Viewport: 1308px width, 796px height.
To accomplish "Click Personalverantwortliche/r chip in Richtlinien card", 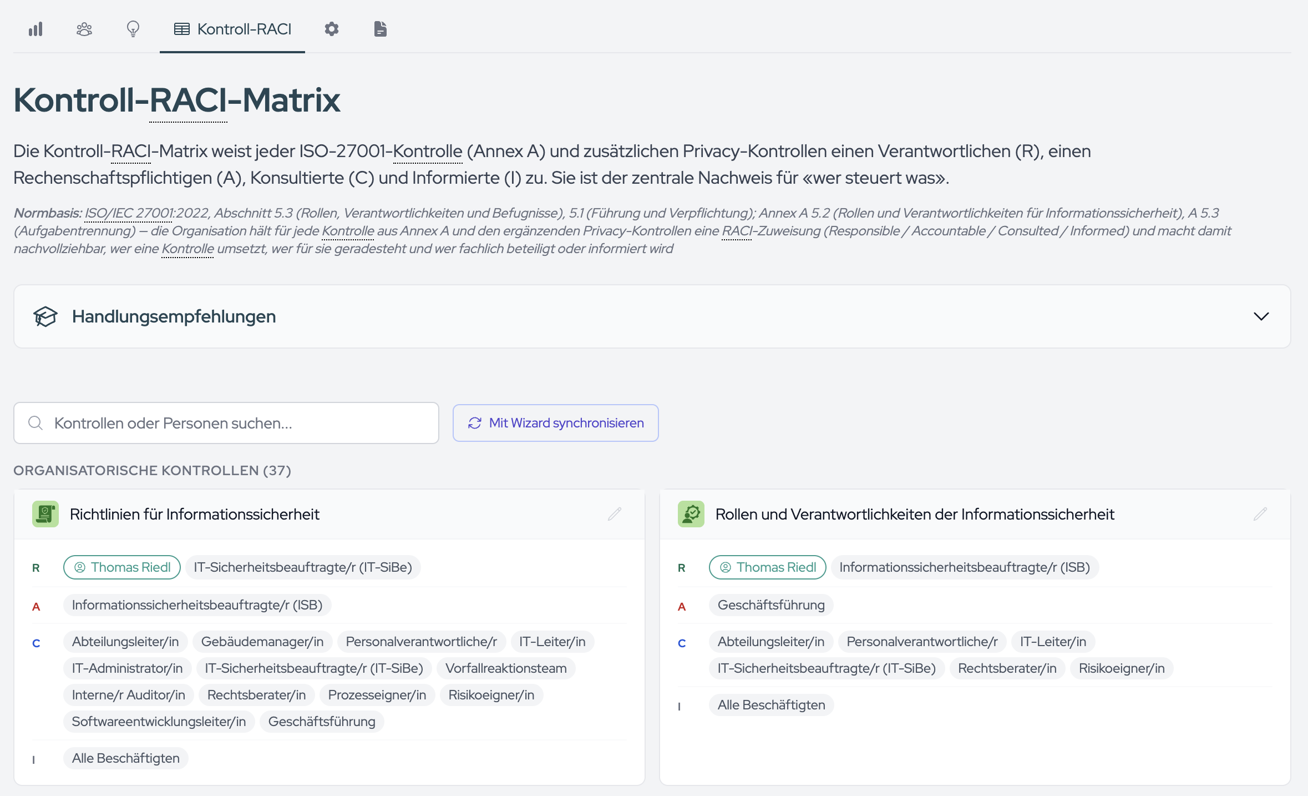I will (422, 642).
